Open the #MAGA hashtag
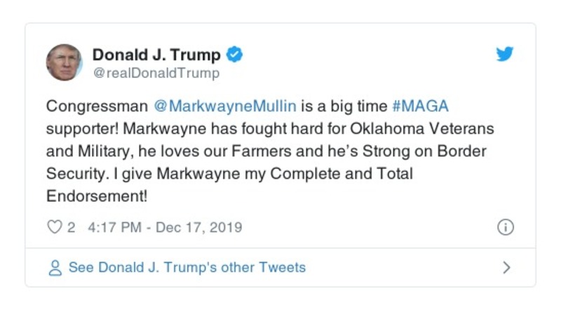 419,107
